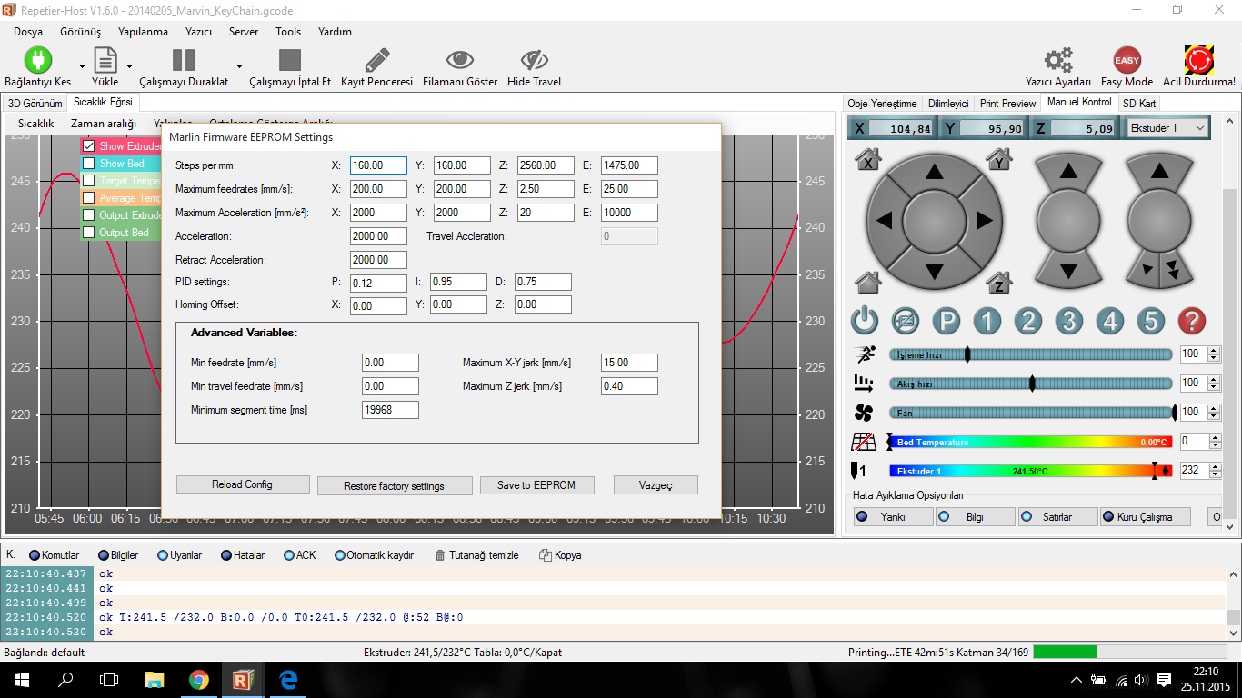Open the dropdown arrow next to Bağlantıyı Kes
The image size is (1242, 698).
point(82,66)
